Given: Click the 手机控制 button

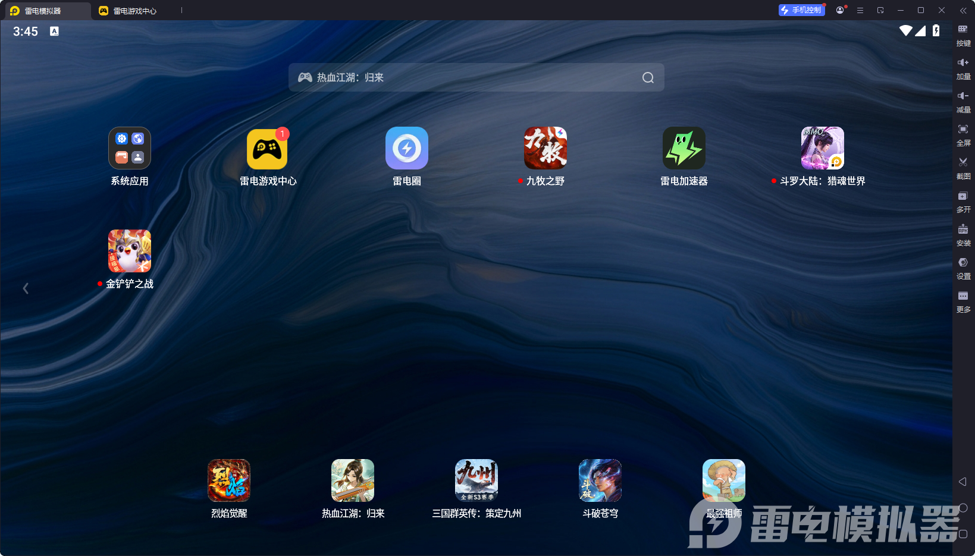Looking at the screenshot, I should tap(801, 10).
